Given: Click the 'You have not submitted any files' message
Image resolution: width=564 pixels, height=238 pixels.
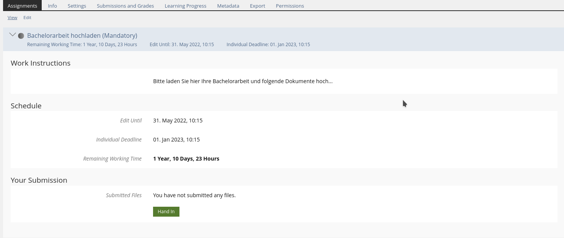Looking at the screenshot, I should 194,195.
